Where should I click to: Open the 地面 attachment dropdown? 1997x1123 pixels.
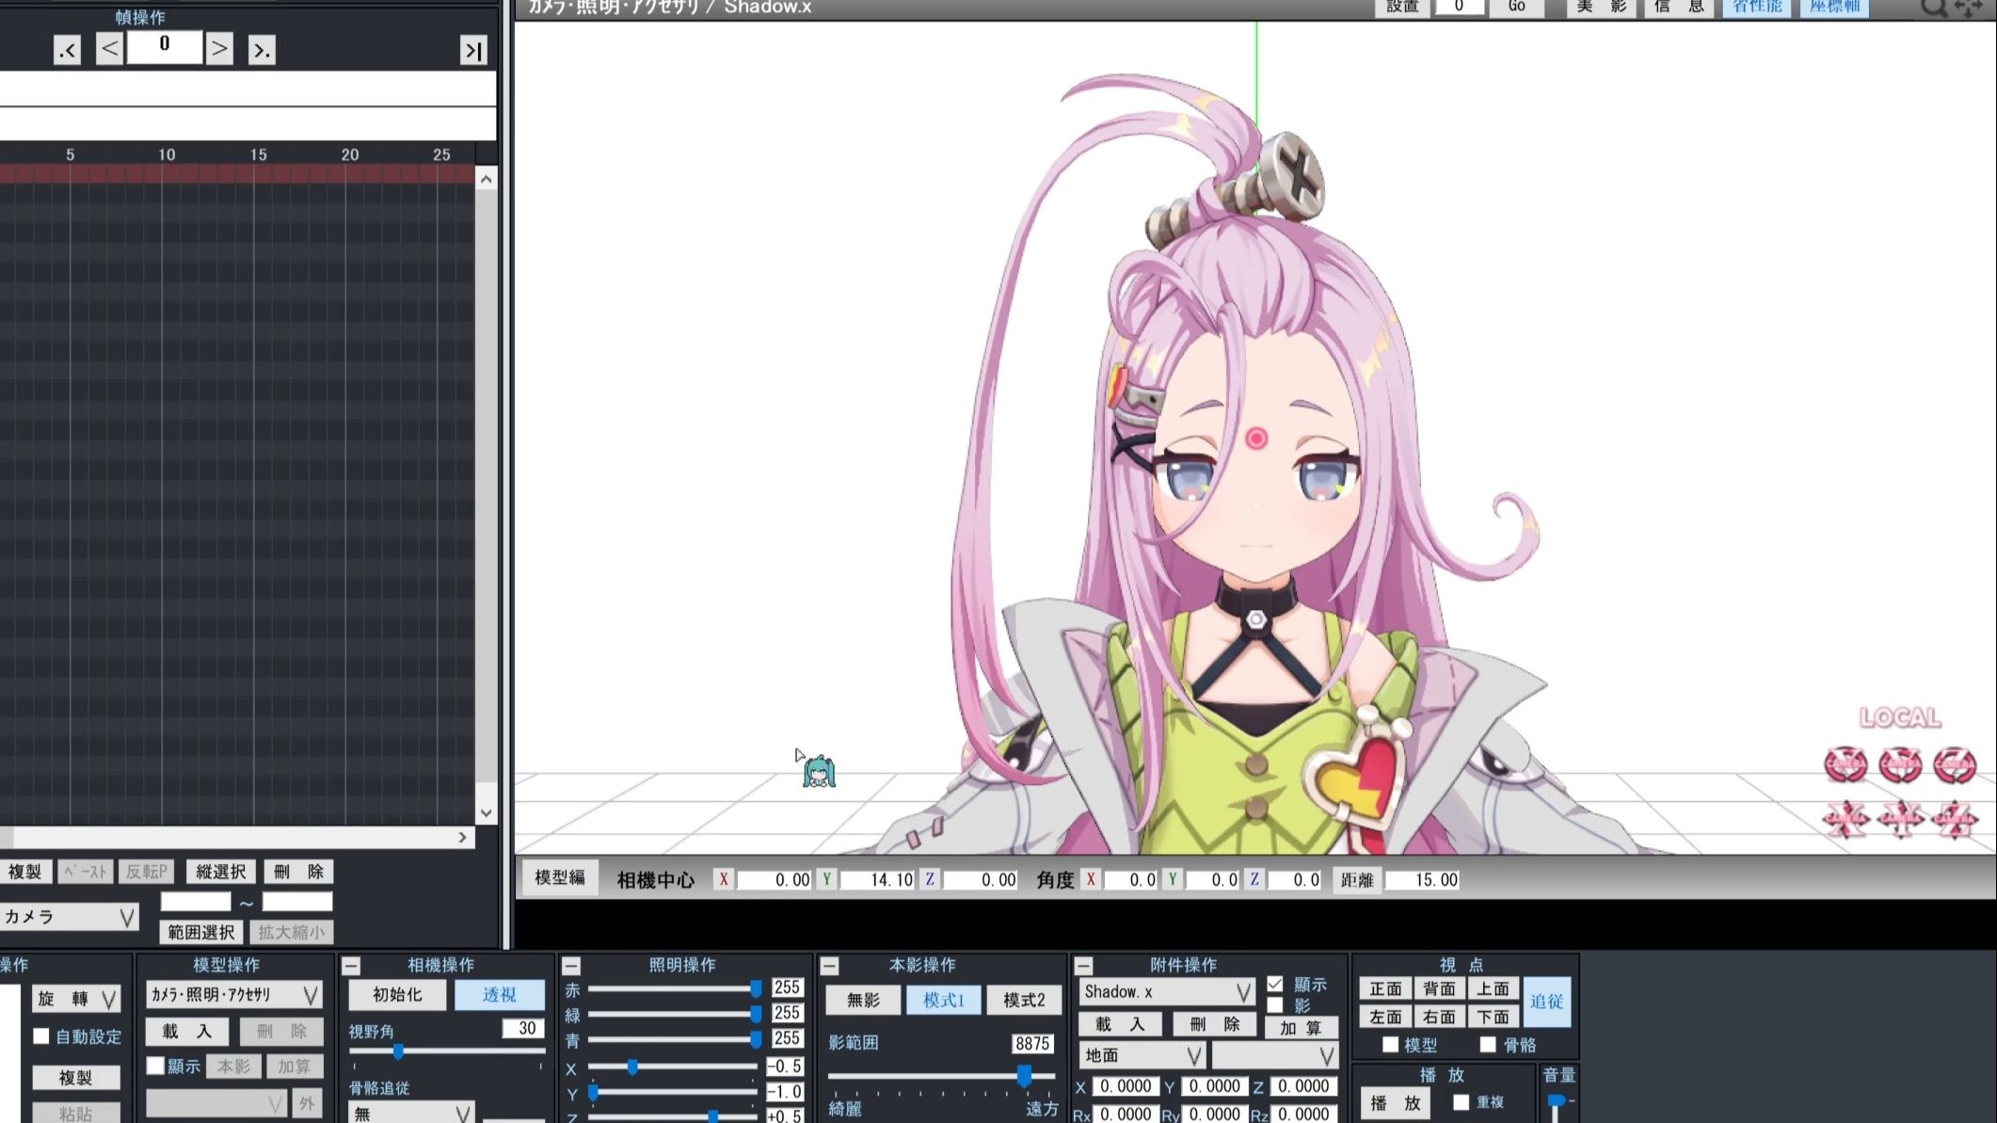click(x=1142, y=1055)
